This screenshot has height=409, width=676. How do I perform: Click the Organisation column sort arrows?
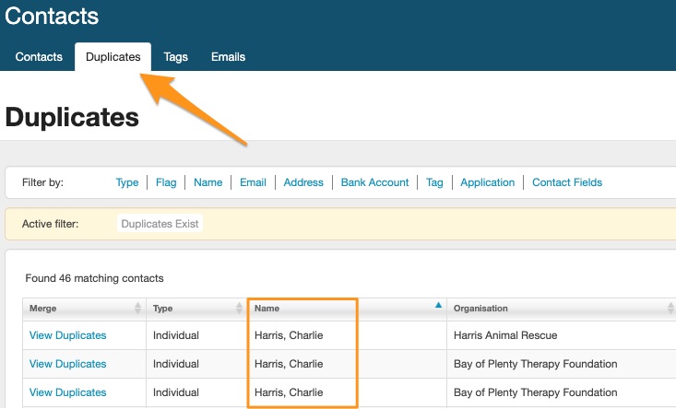[670, 309]
